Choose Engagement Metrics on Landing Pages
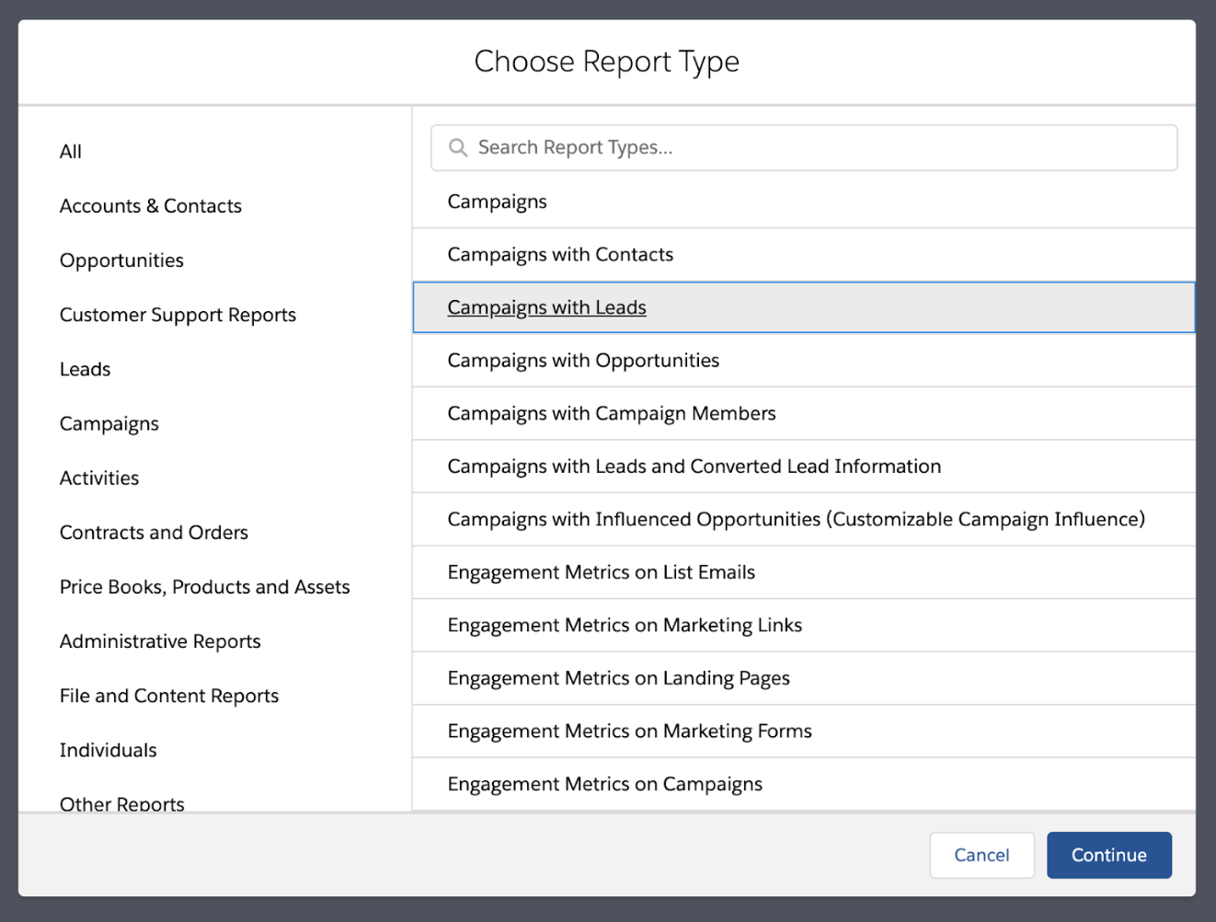Viewport: 1216px width, 922px height. (804, 678)
